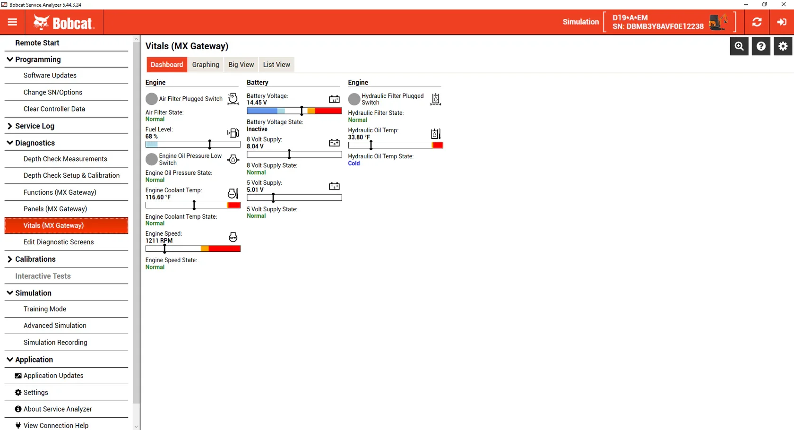Open Functions (MX Gateway)
Viewport: 794px width, 430px height.
[66, 193]
